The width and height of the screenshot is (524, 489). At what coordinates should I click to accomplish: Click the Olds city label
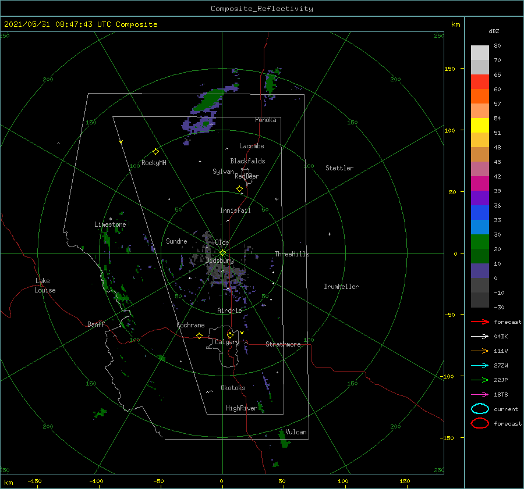222,242
